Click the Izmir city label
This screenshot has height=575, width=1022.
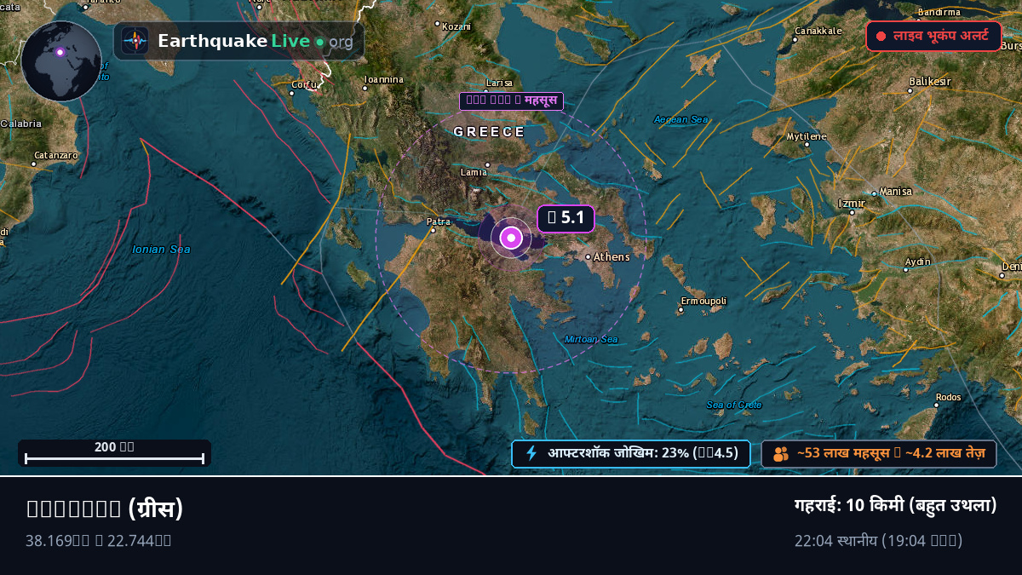(852, 204)
